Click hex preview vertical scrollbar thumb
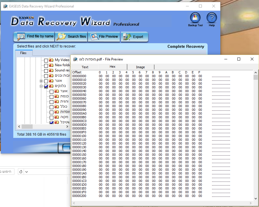The height and width of the screenshot is (207, 259). (x=256, y=77)
